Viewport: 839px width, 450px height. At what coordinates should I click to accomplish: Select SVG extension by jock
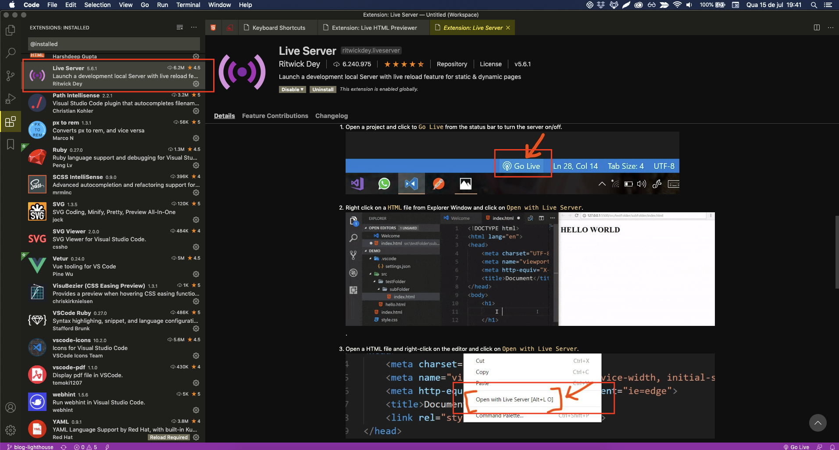(113, 212)
